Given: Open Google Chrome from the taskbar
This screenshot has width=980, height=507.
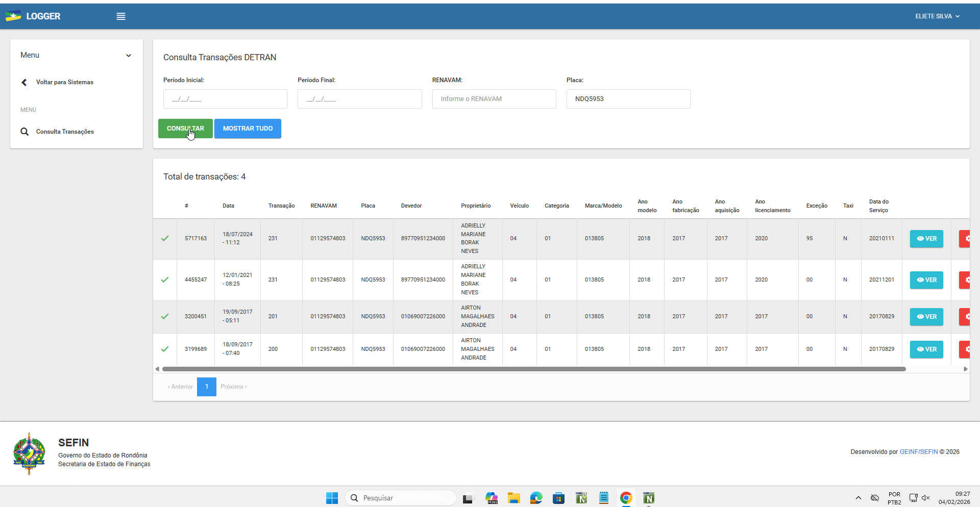Looking at the screenshot, I should point(626,498).
